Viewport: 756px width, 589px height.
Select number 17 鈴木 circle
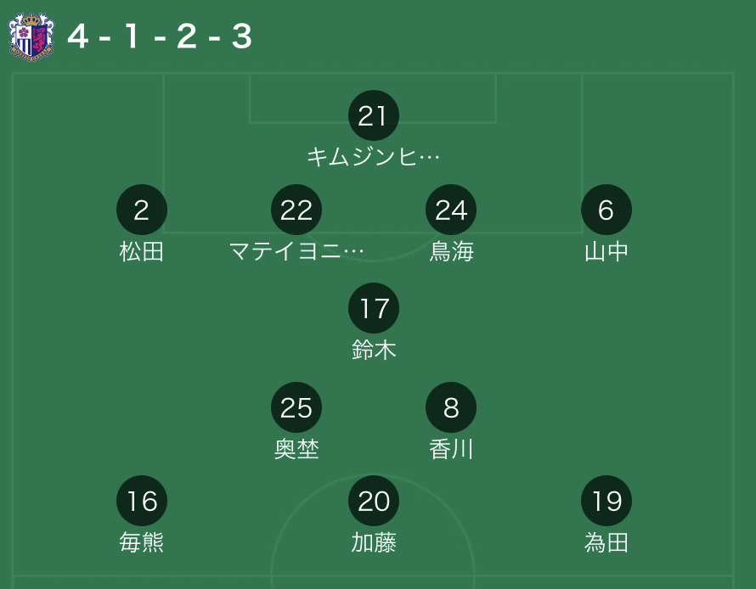374,308
